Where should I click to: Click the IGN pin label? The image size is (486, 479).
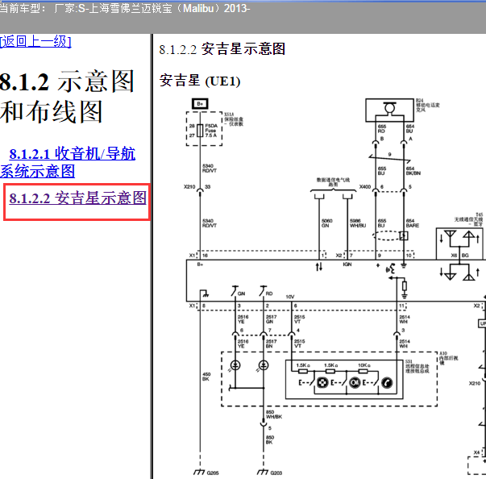point(347,264)
